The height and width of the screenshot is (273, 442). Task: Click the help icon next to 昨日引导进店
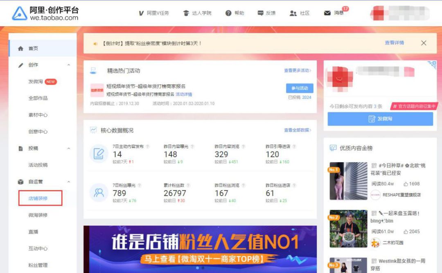(294, 146)
